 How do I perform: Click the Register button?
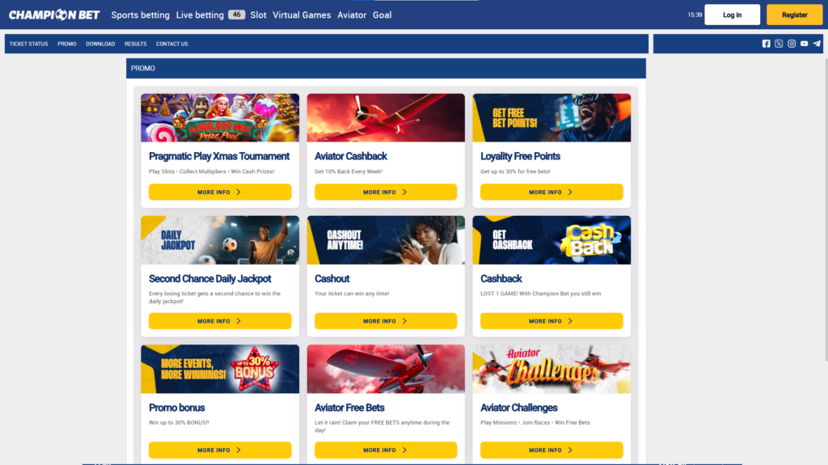[x=794, y=15]
